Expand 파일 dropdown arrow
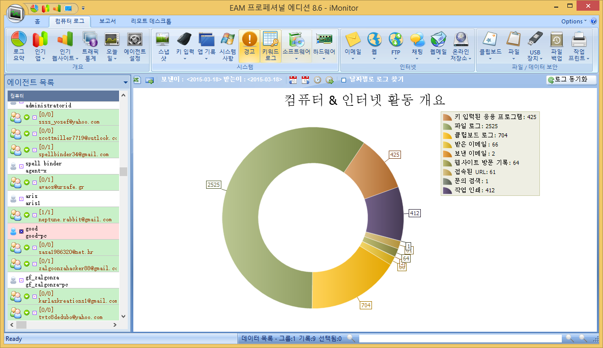 514,59
